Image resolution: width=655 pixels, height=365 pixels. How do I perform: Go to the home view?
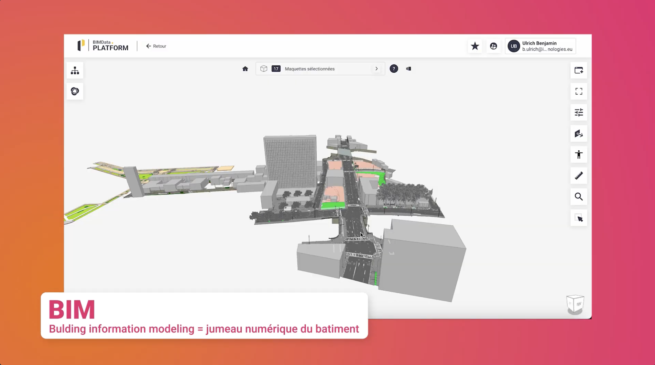245,69
